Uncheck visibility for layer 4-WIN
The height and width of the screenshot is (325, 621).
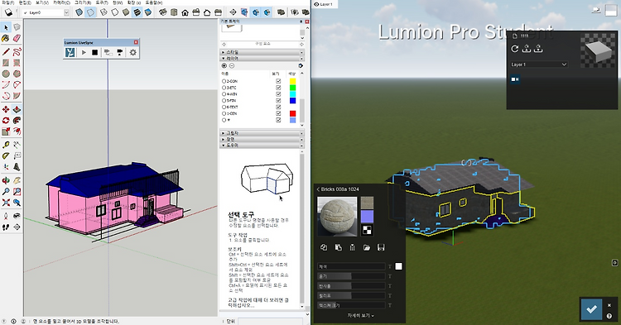(x=278, y=94)
